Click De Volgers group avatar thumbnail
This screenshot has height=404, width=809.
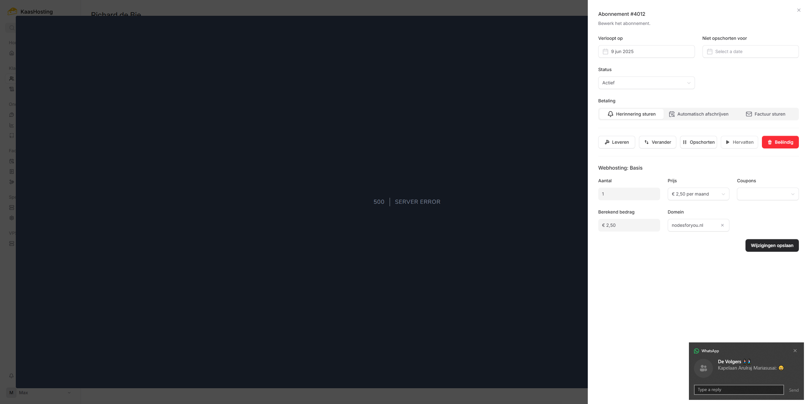coord(703,368)
